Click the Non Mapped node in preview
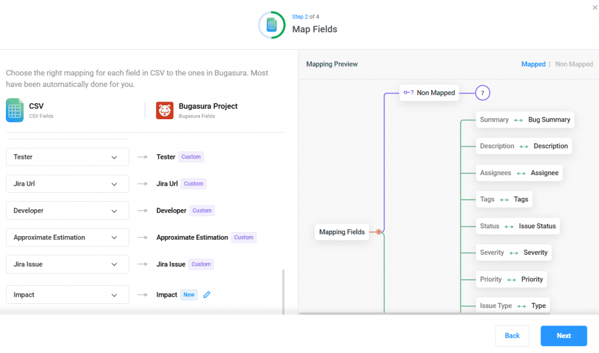The height and width of the screenshot is (353, 599). click(x=430, y=92)
